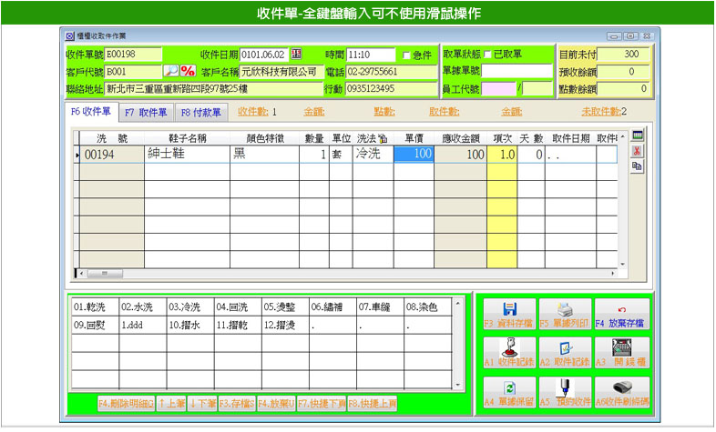The image size is (716, 432).
Task: Click the F3 資料存檔 save icon button
Action: (x=509, y=314)
